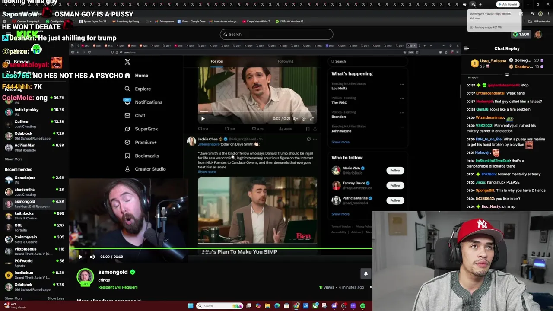
Task: Open the Windows Start menu
Action: click(191, 306)
